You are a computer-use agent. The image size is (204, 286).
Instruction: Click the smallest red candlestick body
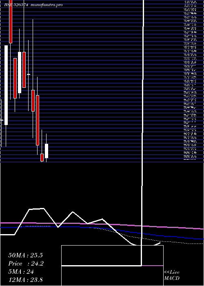tap(42, 157)
